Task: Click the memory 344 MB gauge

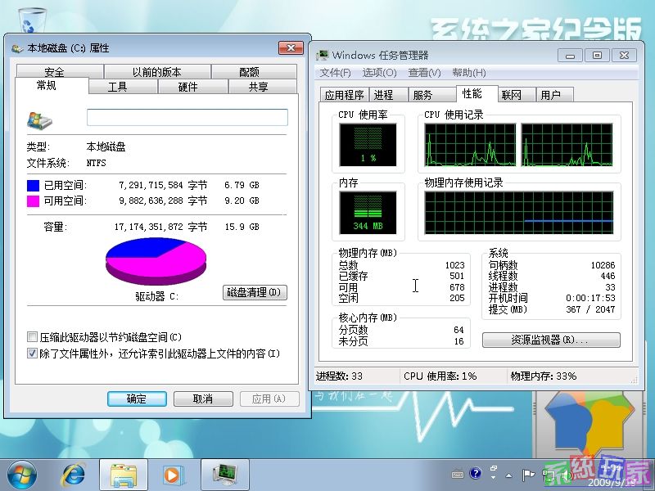Action: [x=368, y=213]
